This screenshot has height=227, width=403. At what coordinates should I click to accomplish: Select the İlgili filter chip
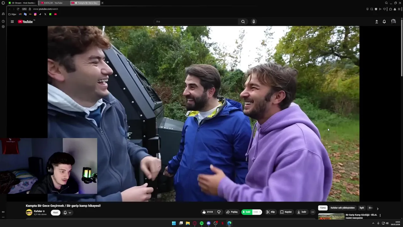click(362, 208)
